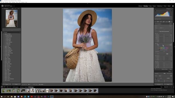Select the Edit tool in the tool strip
Screen dimensions: 175x98
pyautogui.click(x=158, y=22)
